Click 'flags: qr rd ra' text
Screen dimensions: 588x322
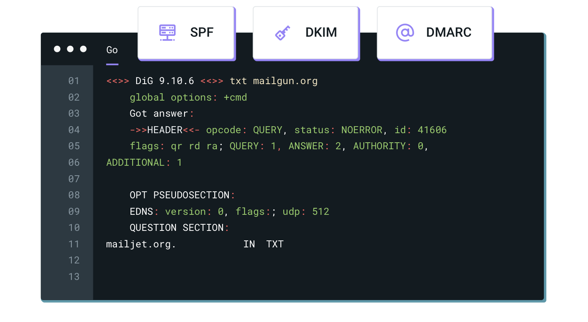tap(174, 146)
